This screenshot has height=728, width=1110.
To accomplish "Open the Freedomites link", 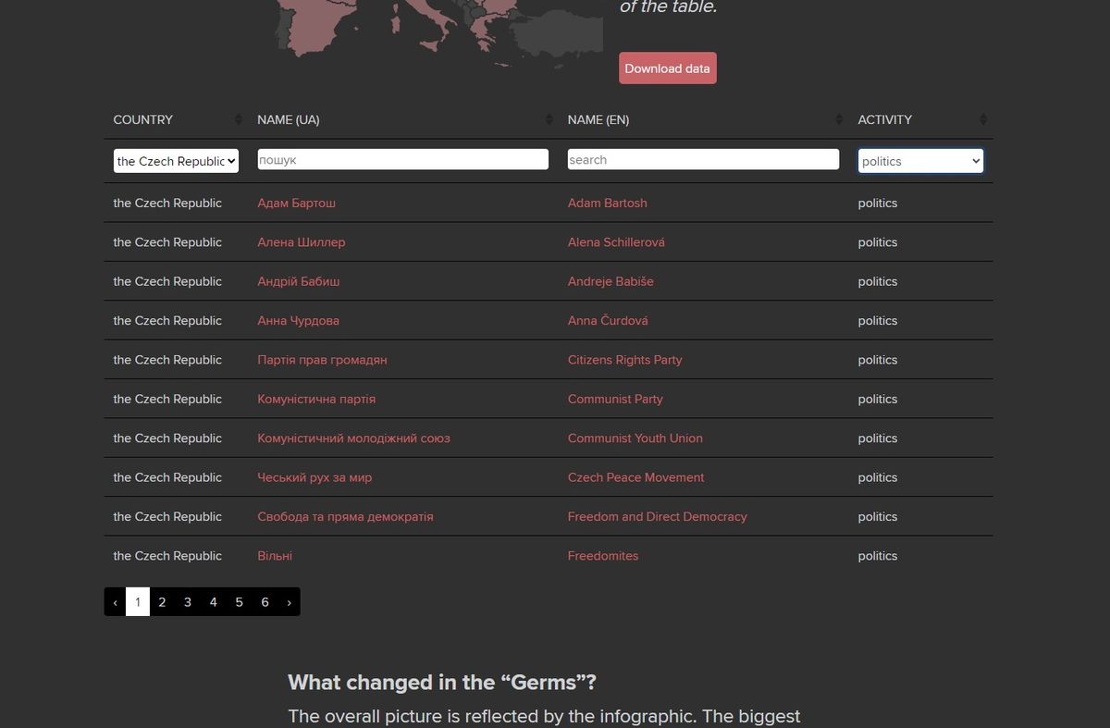I will [x=603, y=556].
